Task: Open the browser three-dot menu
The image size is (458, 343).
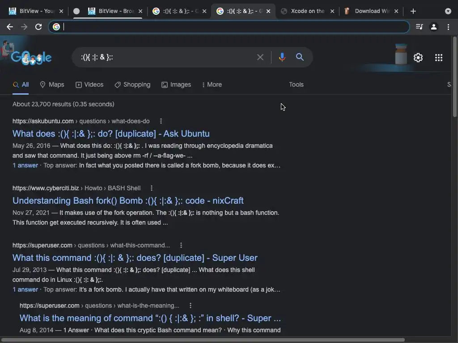Action: [x=448, y=27]
